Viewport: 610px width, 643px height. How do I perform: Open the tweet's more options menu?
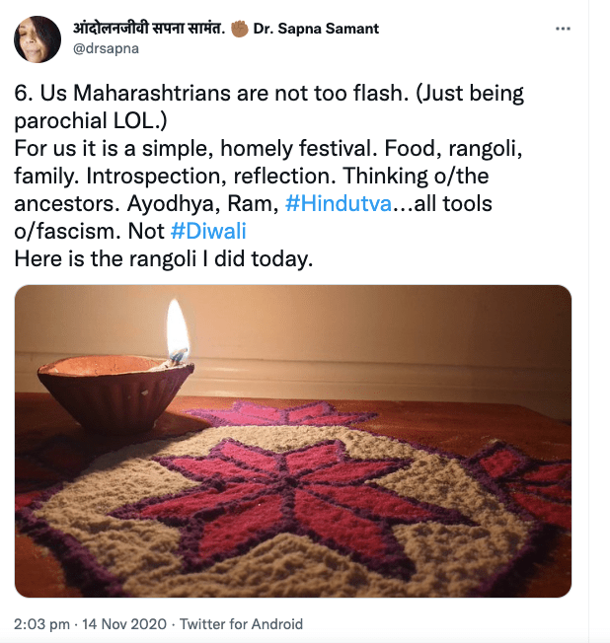click(563, 29)
